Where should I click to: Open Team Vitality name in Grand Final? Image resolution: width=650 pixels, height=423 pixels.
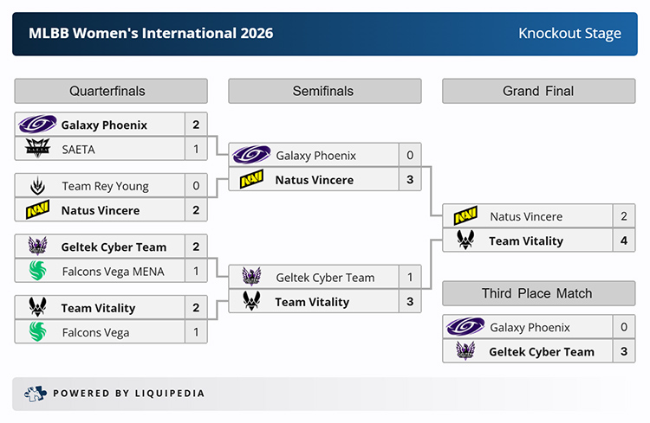pyautogui.click(x=526, y=240)
